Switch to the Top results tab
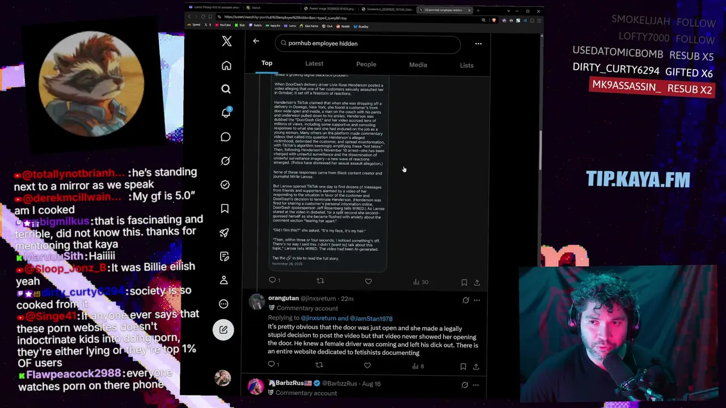Screen dimensions: 726x408 pos(267,63)
